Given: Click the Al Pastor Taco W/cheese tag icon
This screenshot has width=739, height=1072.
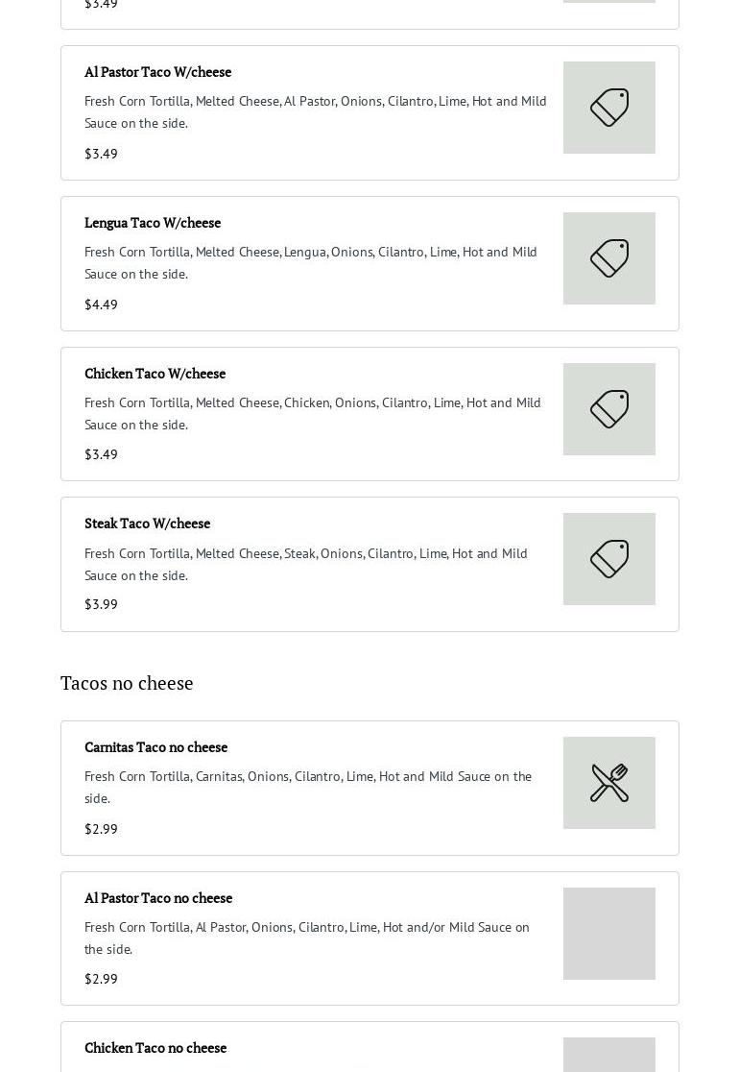Looking at the screenshot, I should 608,108.
